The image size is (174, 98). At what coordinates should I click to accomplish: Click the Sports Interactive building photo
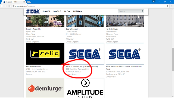[x=85, y=21]
